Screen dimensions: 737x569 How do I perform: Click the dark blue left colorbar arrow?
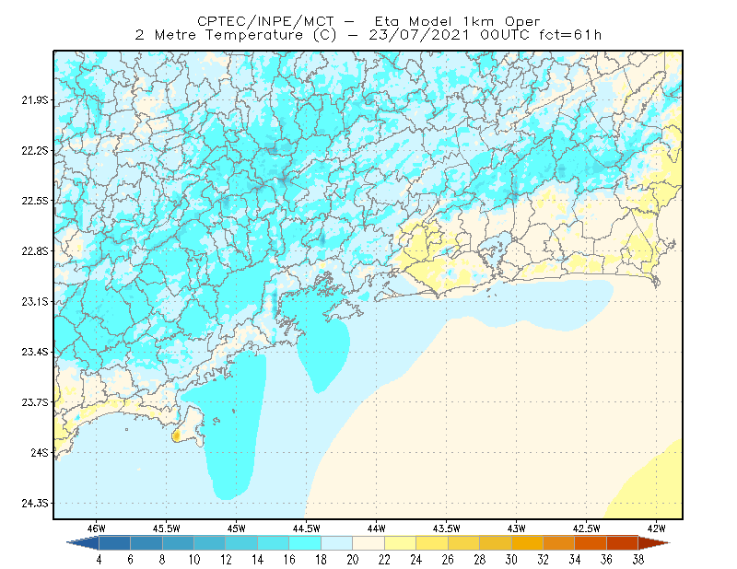coord(83,543)
